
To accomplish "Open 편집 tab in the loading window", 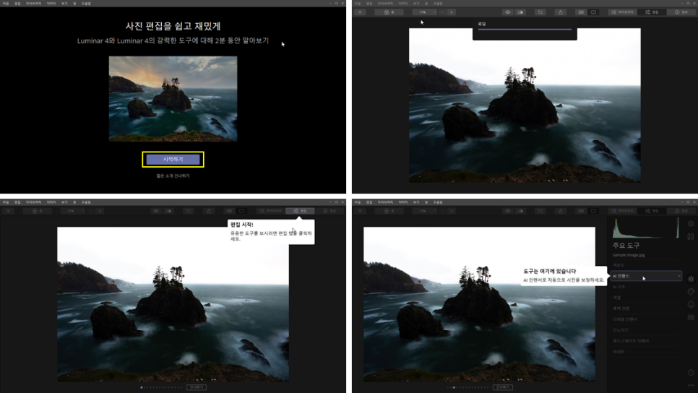I will pyautogui.click(x=652, y=12).
